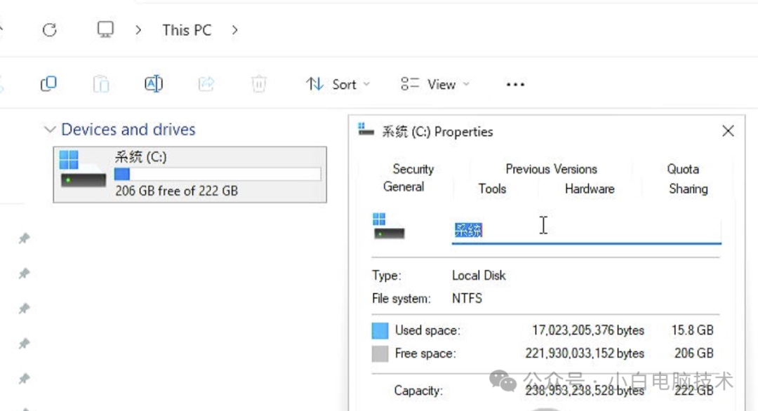Image resolution: width=758 pixels, height=411 pixels.
Task: Open the View dropdown menu
Action: coord(434,85)
